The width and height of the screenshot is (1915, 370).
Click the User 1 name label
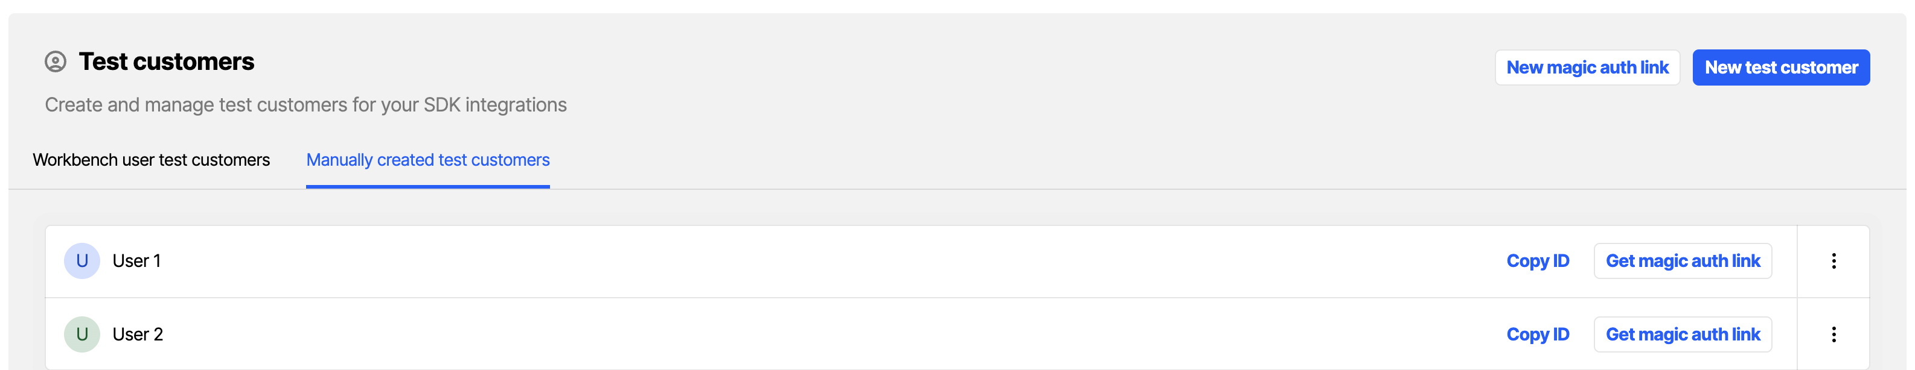137,261
